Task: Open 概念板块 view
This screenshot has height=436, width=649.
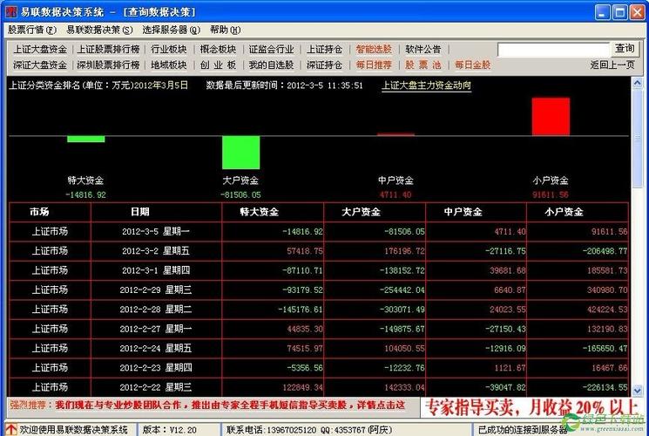Action: click(x=218, y=50)
